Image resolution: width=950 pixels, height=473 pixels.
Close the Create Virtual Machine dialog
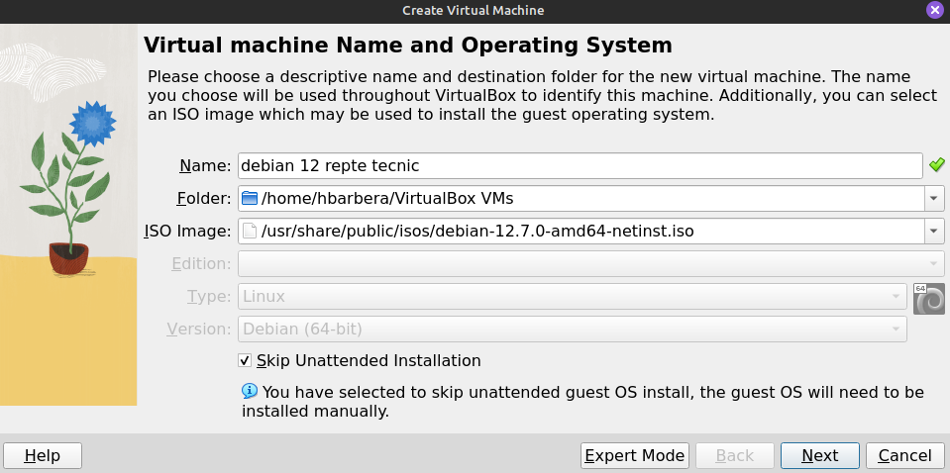tap(935, 10)
